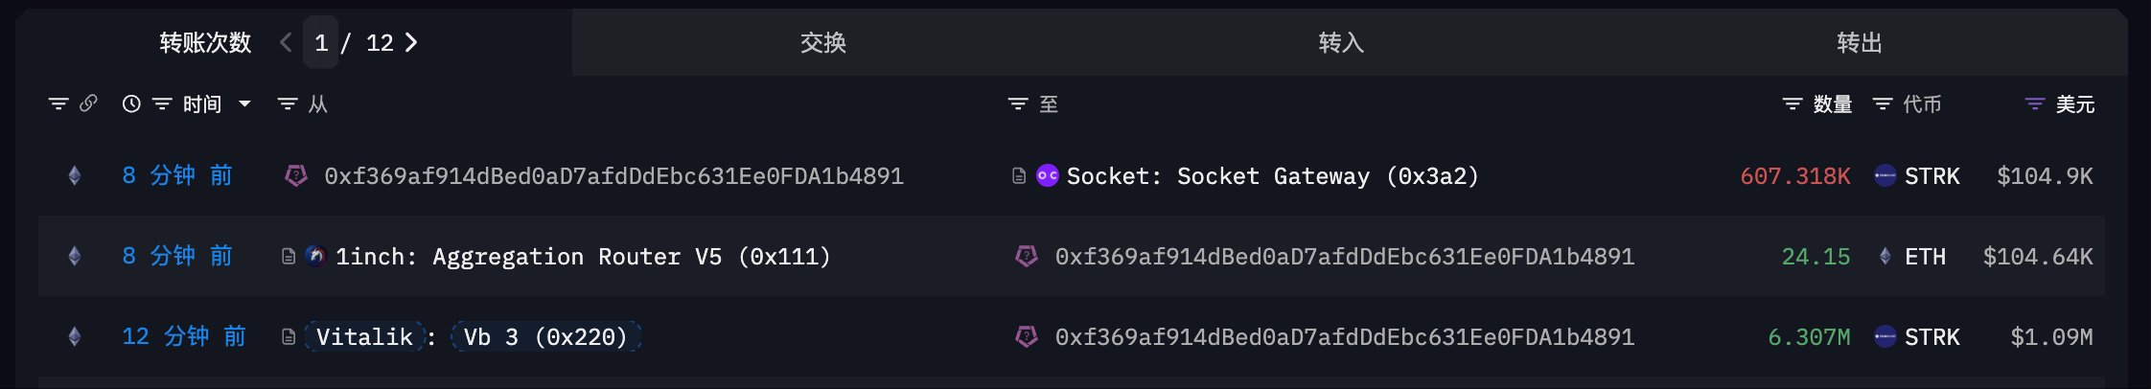Click Ethereum chain icon in first row

74,176
